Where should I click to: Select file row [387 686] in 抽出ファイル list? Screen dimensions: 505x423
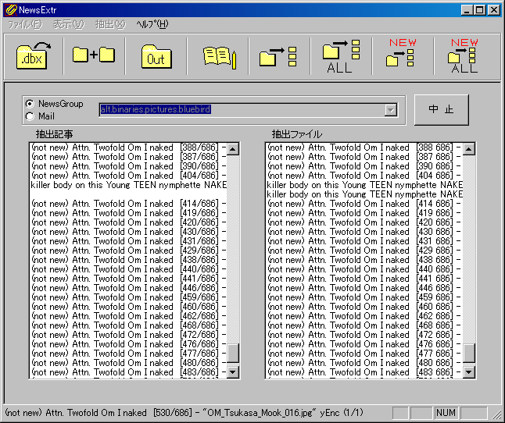coord(364,157)
